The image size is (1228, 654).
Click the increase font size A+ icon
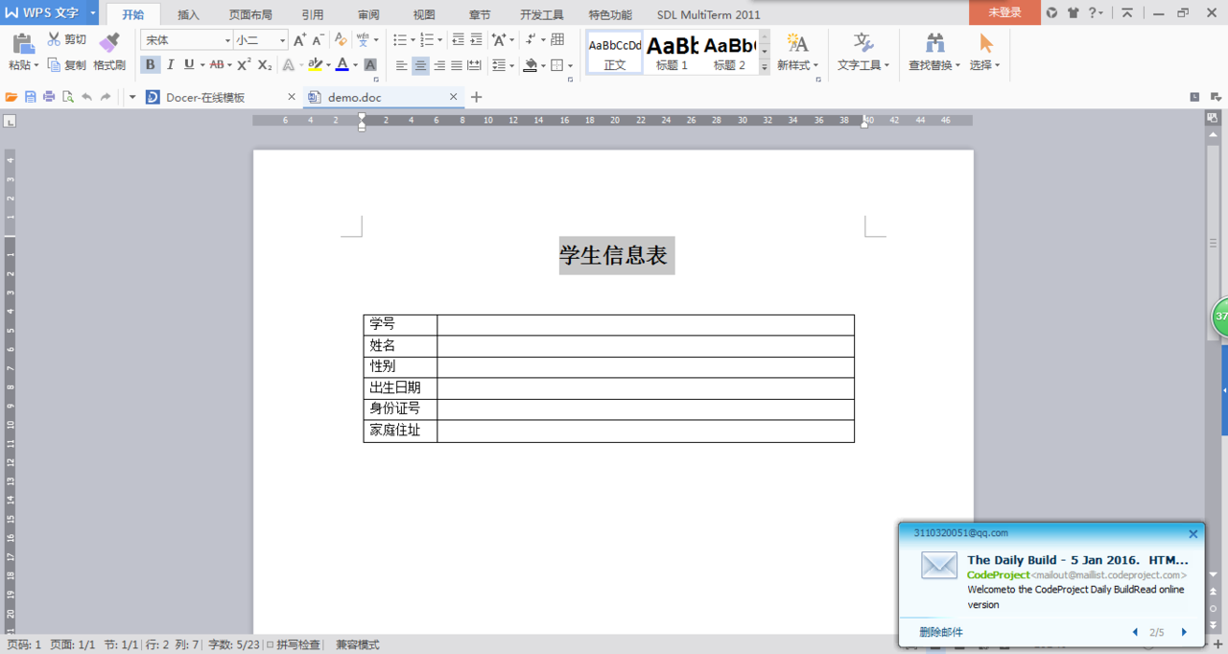(x=300, y=40)
